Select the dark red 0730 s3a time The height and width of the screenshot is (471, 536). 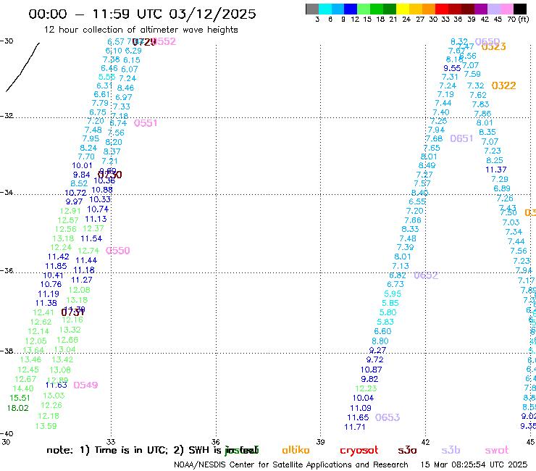click(110, 175)
